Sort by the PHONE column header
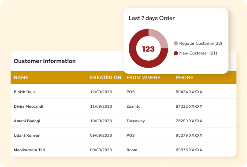The height and width of the screenshot is (167, 247). 185,77
